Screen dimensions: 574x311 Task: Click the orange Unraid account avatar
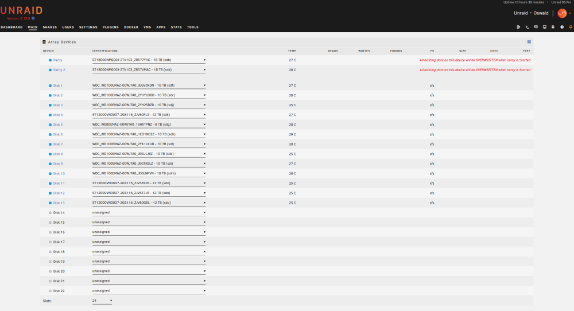click(x=562, y=13)
